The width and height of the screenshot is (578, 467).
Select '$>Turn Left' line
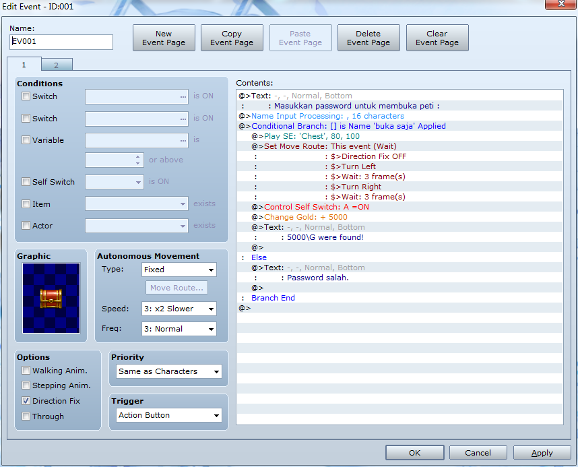[399, 166]
